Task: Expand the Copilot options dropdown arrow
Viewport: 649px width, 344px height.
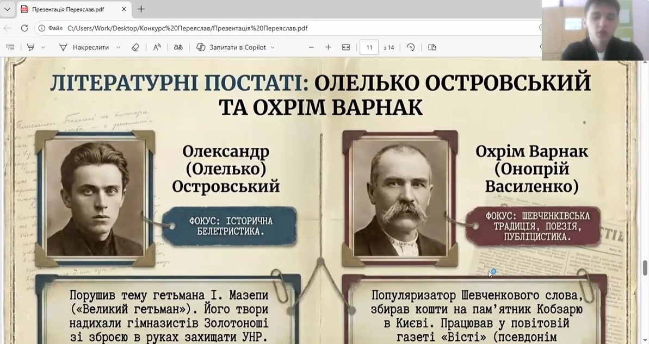Action: tap(273, 47)
